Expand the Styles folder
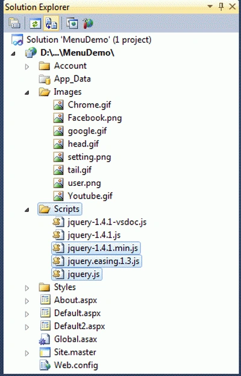This screenshot has width=241, height=376. coord(27,288)
